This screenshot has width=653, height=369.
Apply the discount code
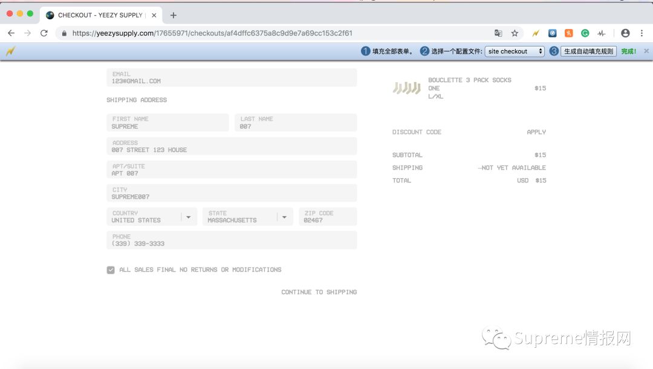[536, 132]
